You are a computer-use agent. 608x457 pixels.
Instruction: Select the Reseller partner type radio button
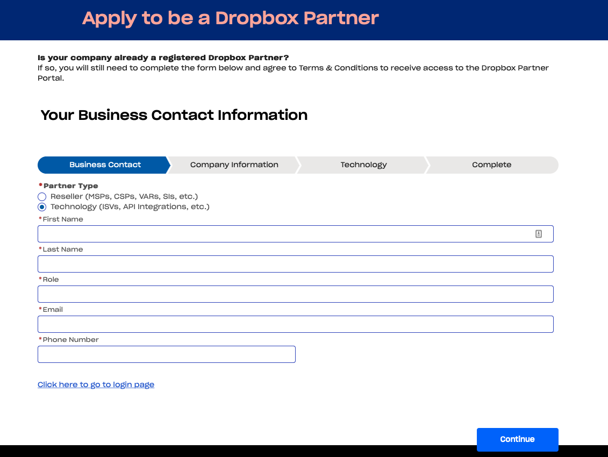tap(42, 197)
